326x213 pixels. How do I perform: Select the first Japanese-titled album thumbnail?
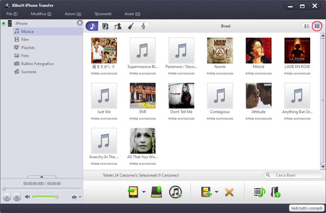coord(104,51)
